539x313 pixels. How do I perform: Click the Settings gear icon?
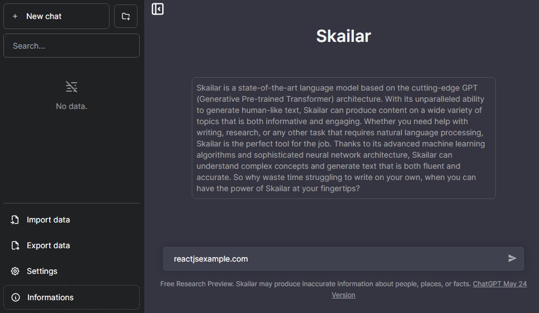coord(15,271)
